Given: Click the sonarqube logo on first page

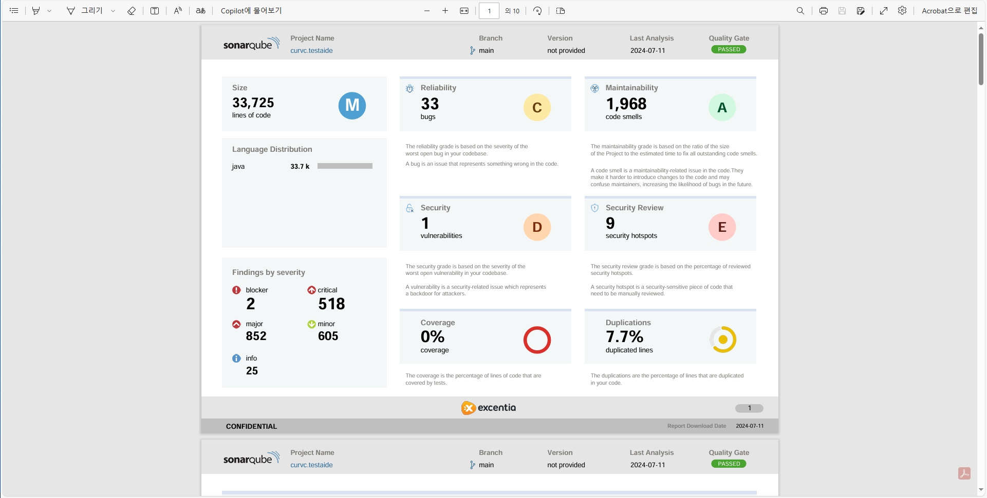Looking at the screenshot, I should (x=251, y=44).
